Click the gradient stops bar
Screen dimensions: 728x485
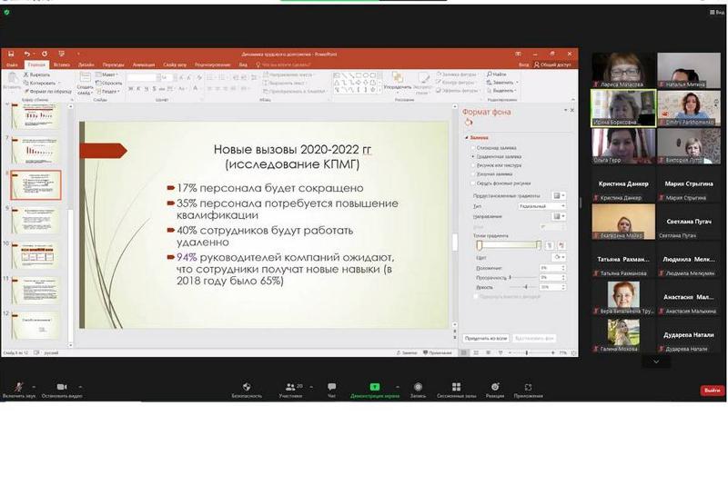(x=509, y=244)
